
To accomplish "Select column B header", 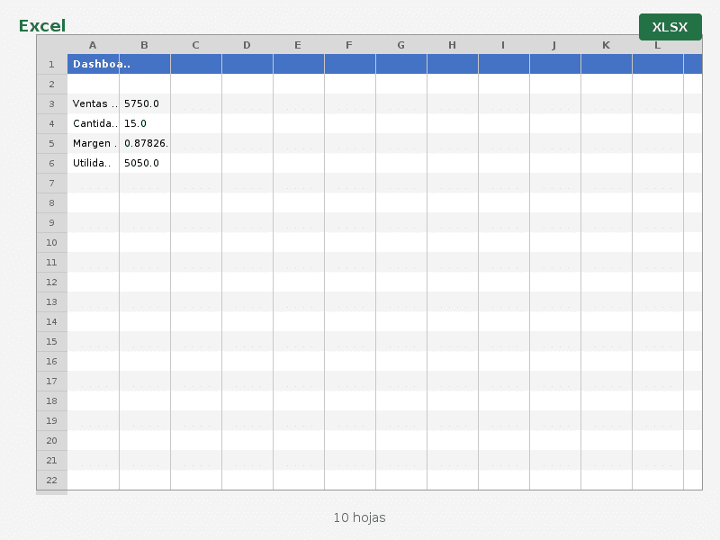I will [x=144, y=45].
